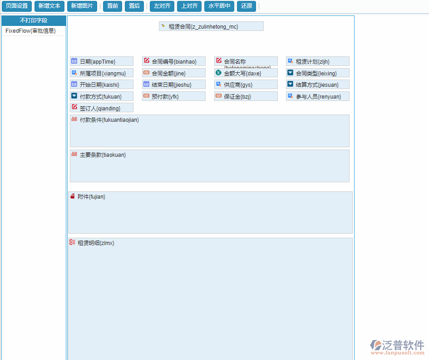The image size is (429, 360).
Task: Click the 新增图片 add image button
Action: pos(82,6)
